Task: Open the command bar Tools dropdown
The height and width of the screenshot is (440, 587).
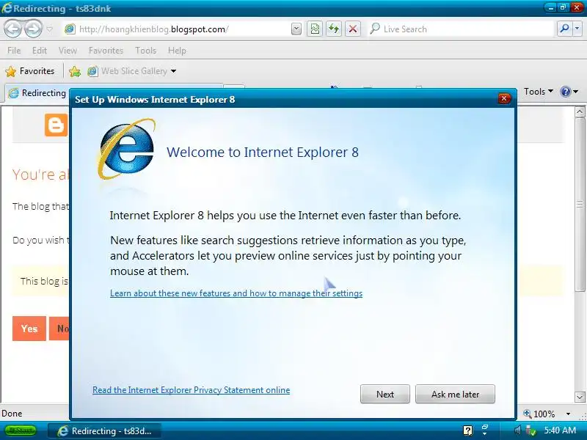Action: tap(539, 92)
